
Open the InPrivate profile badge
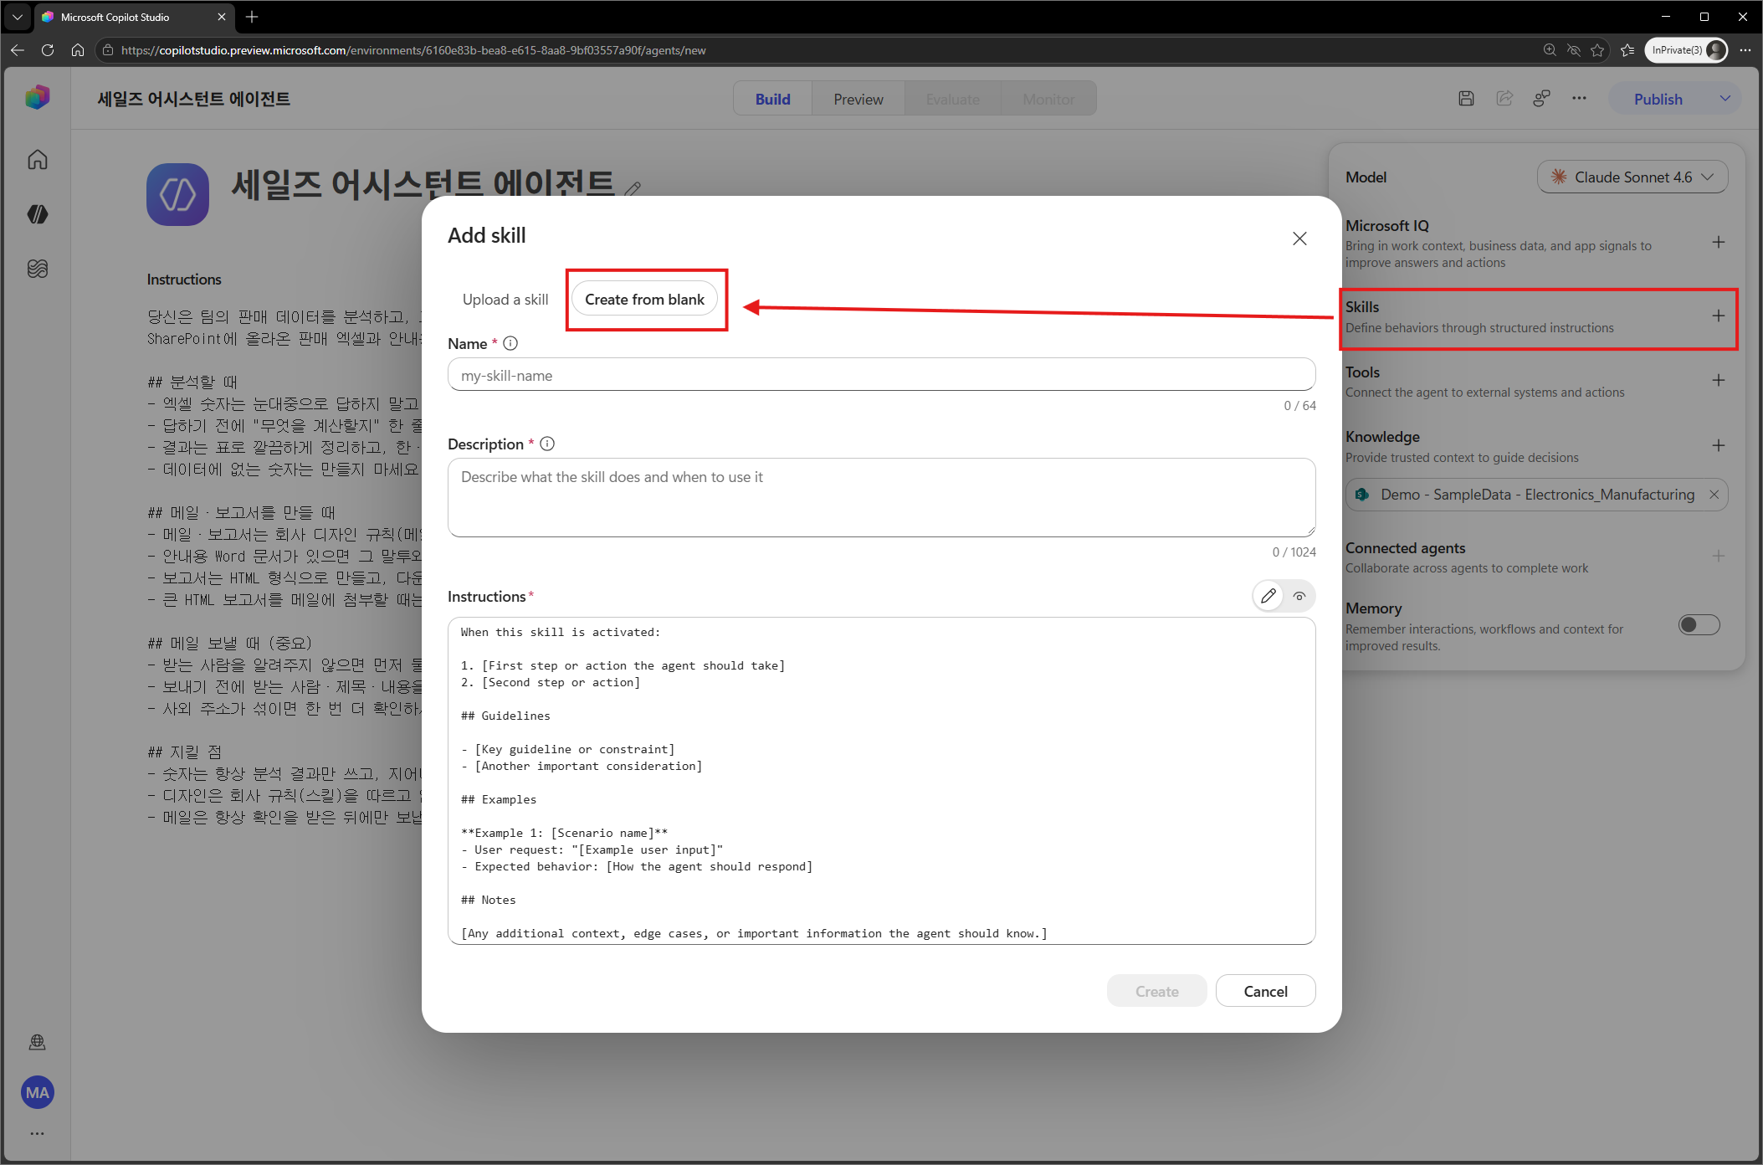(1687, 50)
